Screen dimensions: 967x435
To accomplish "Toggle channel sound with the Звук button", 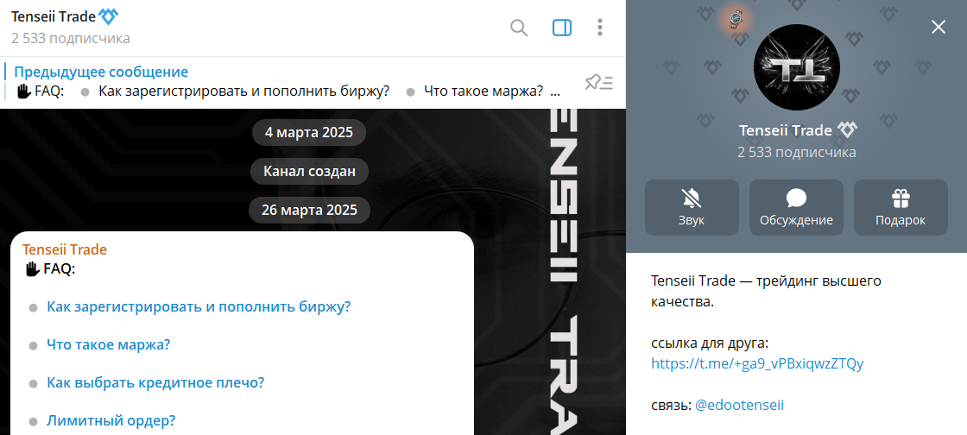I will pyautogui.click(x=692, y=208).
